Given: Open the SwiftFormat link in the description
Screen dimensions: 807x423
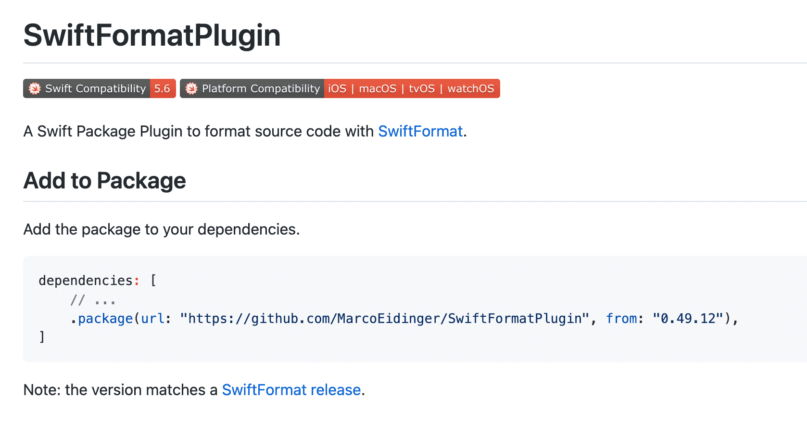Looking at the screenshot, I should [x=420, y=131].
